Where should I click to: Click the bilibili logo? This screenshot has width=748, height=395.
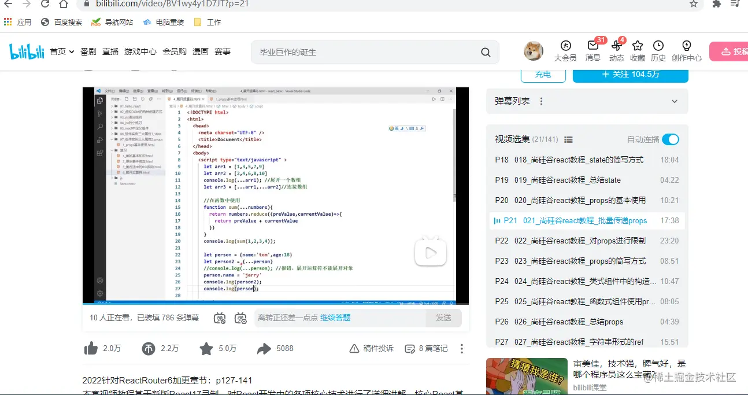pyautogui.click(x=27, y=51)
